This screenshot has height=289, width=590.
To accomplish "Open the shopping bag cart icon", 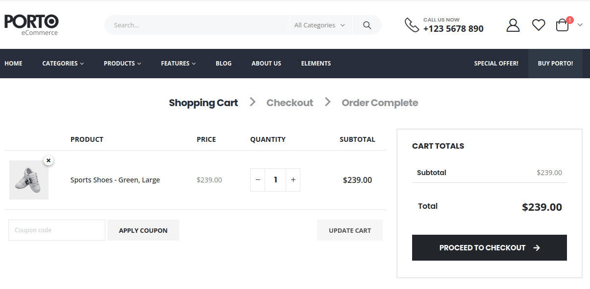I will (563, 25).
